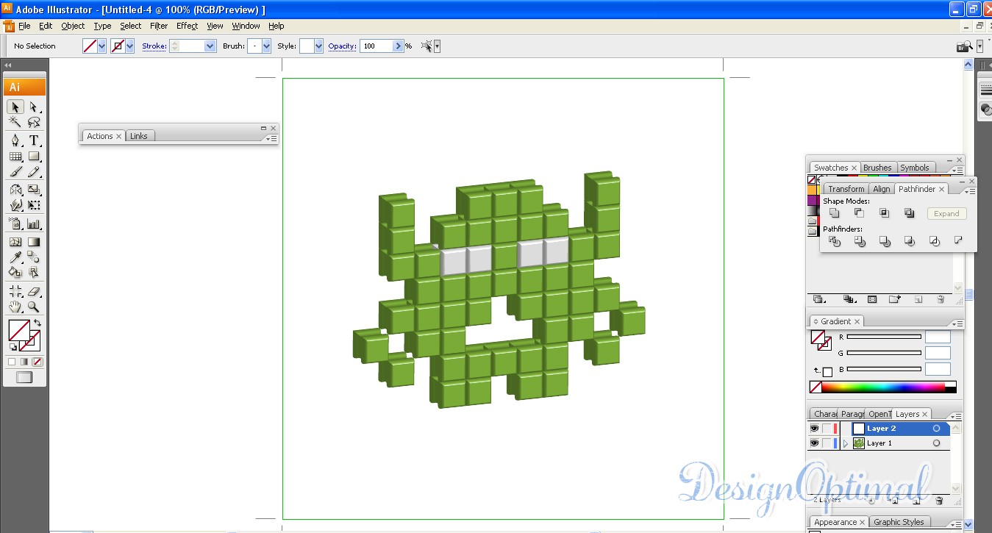Pick the Crop Area tool
This screenshot has width=992, height=533.
click(15, 292)
